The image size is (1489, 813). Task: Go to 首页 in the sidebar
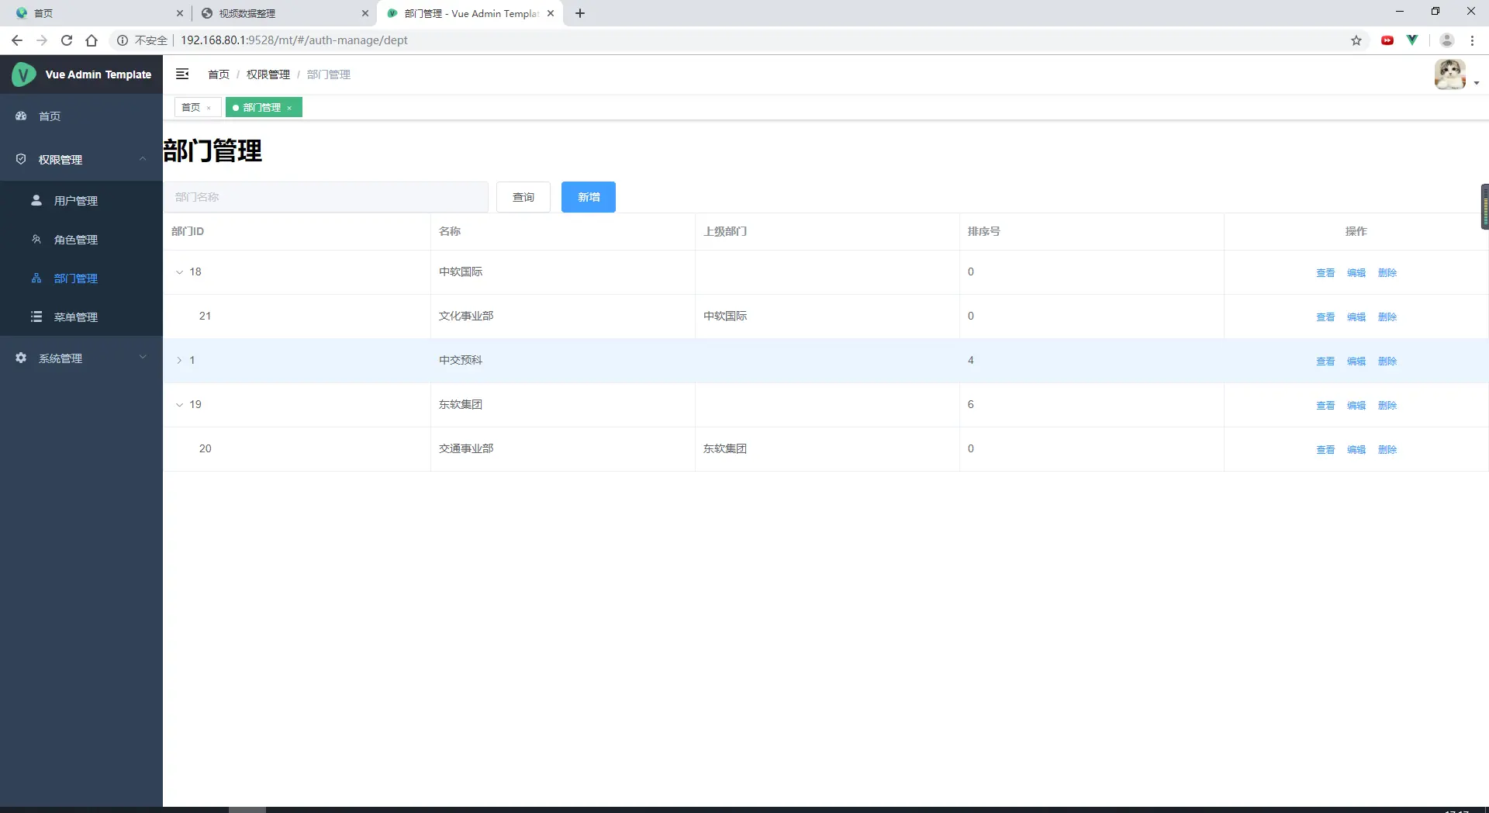(x=81, y=116)
